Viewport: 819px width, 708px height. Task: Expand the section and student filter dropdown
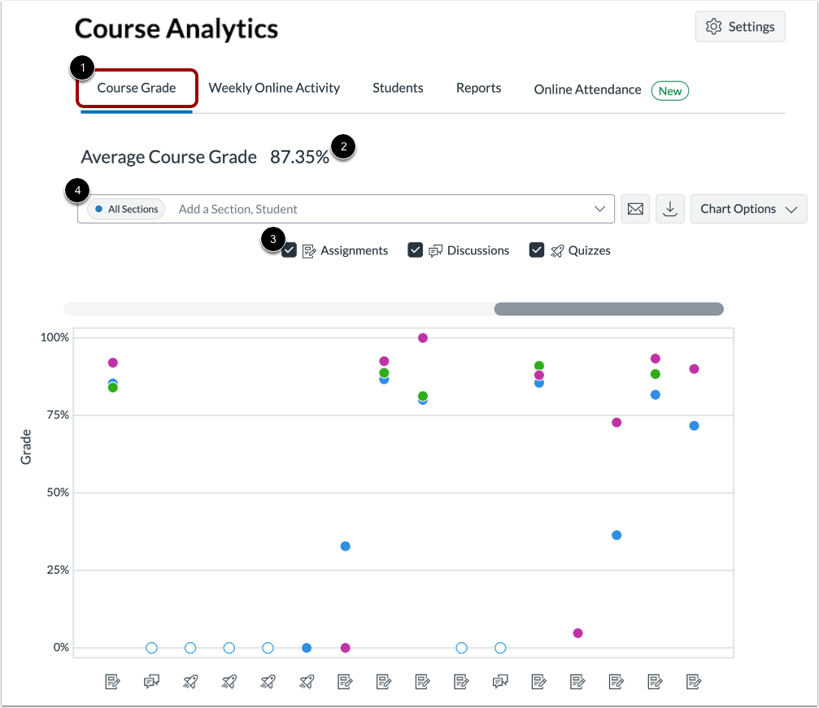tap(598, 209)
